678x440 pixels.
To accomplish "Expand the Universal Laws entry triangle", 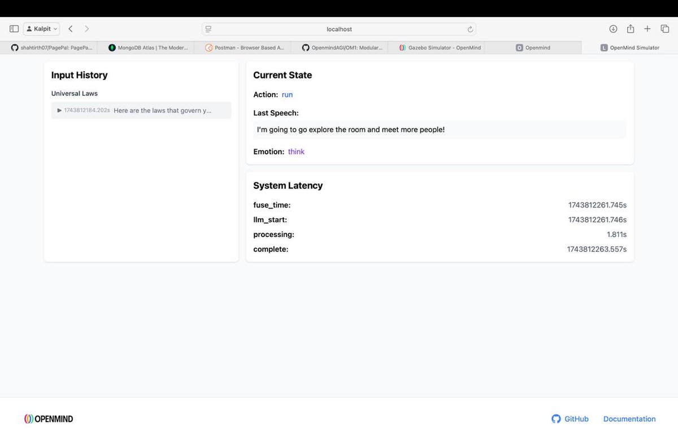I will pyautogui.click(x=60, y=111).
